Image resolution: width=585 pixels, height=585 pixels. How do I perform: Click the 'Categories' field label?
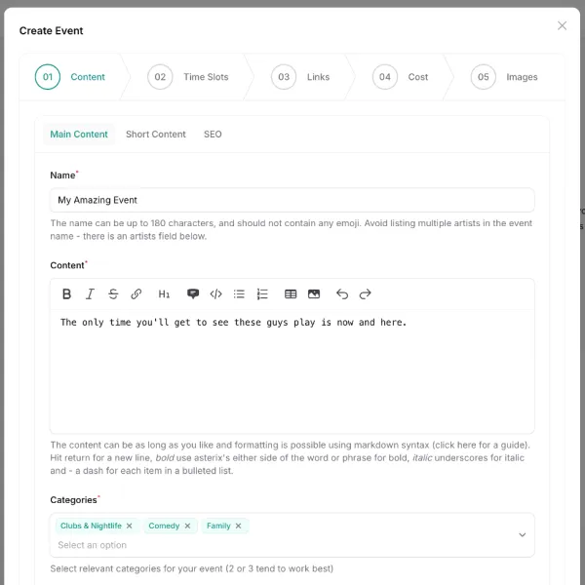(x=73, y=500)
